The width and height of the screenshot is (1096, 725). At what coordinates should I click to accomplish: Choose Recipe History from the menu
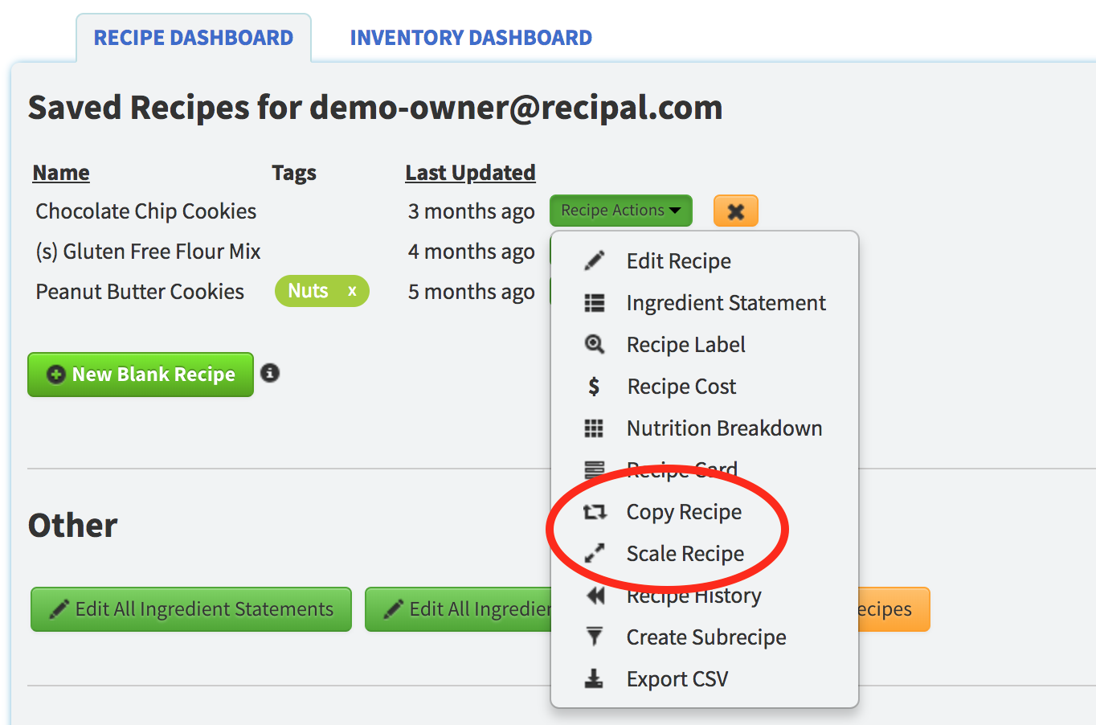[693, 596]
